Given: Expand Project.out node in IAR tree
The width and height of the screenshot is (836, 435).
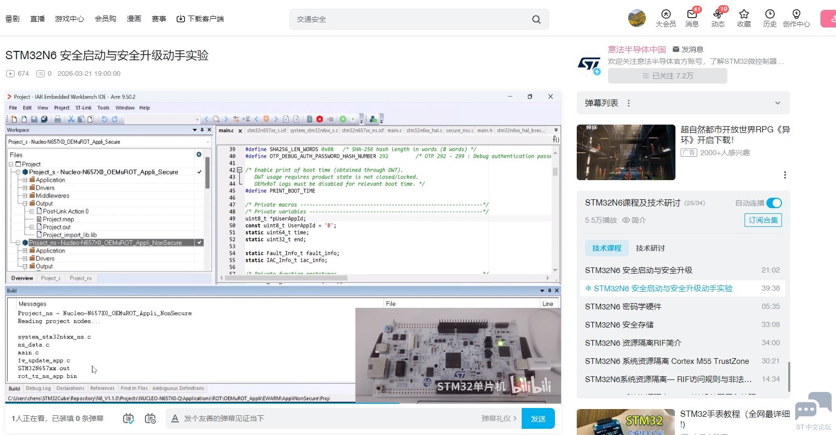Looking at the screenshot, I should click(x=32, y=227).
